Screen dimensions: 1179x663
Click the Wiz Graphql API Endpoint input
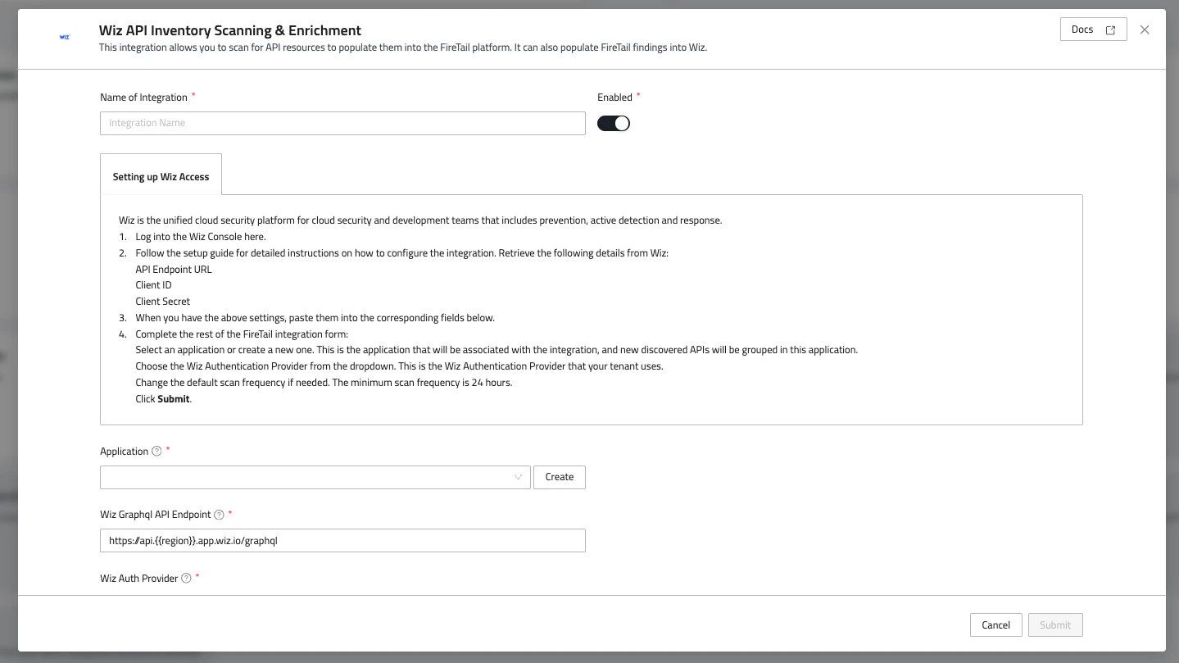342,541
